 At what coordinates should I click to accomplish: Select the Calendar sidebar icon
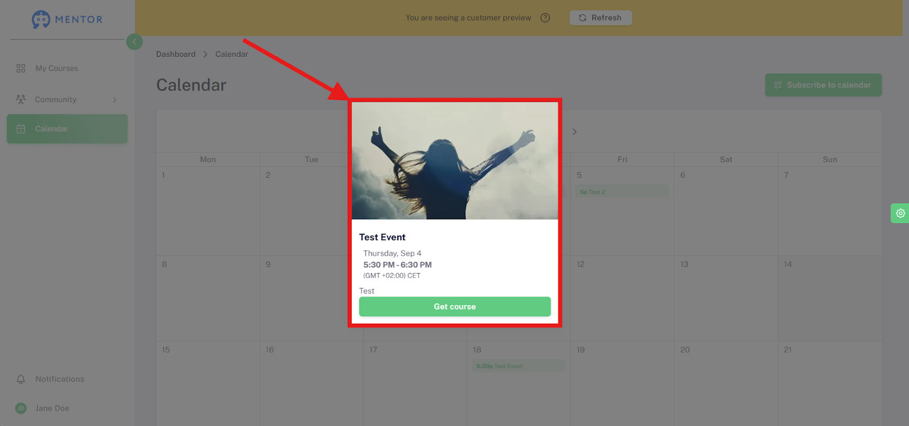[21, 129]
